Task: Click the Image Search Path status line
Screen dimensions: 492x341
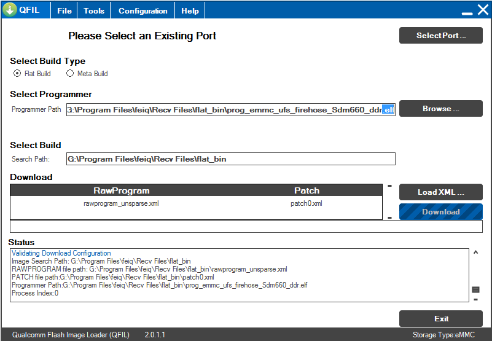Action: 101,261
